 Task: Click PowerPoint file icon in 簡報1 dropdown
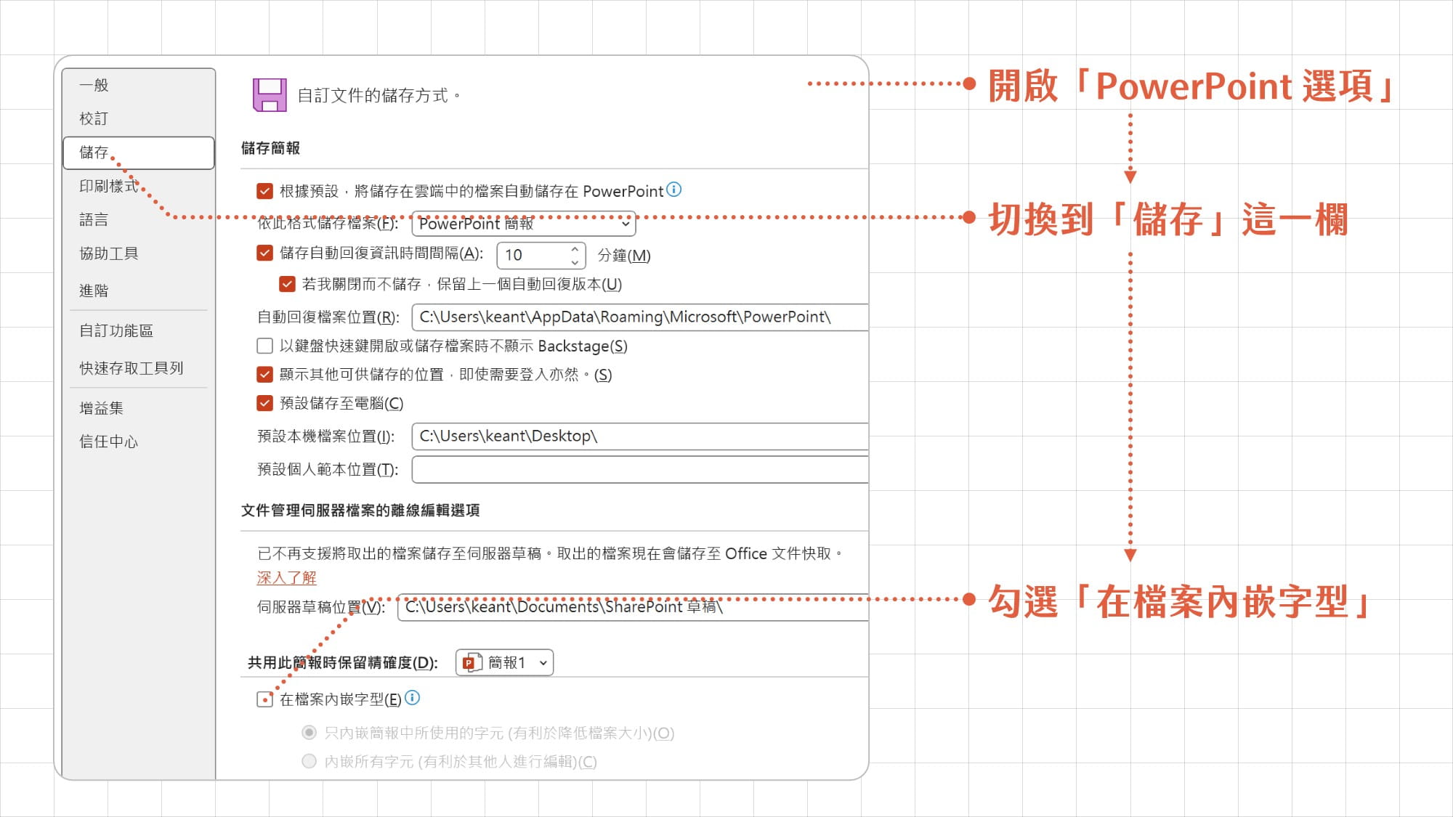pos(472,662)
